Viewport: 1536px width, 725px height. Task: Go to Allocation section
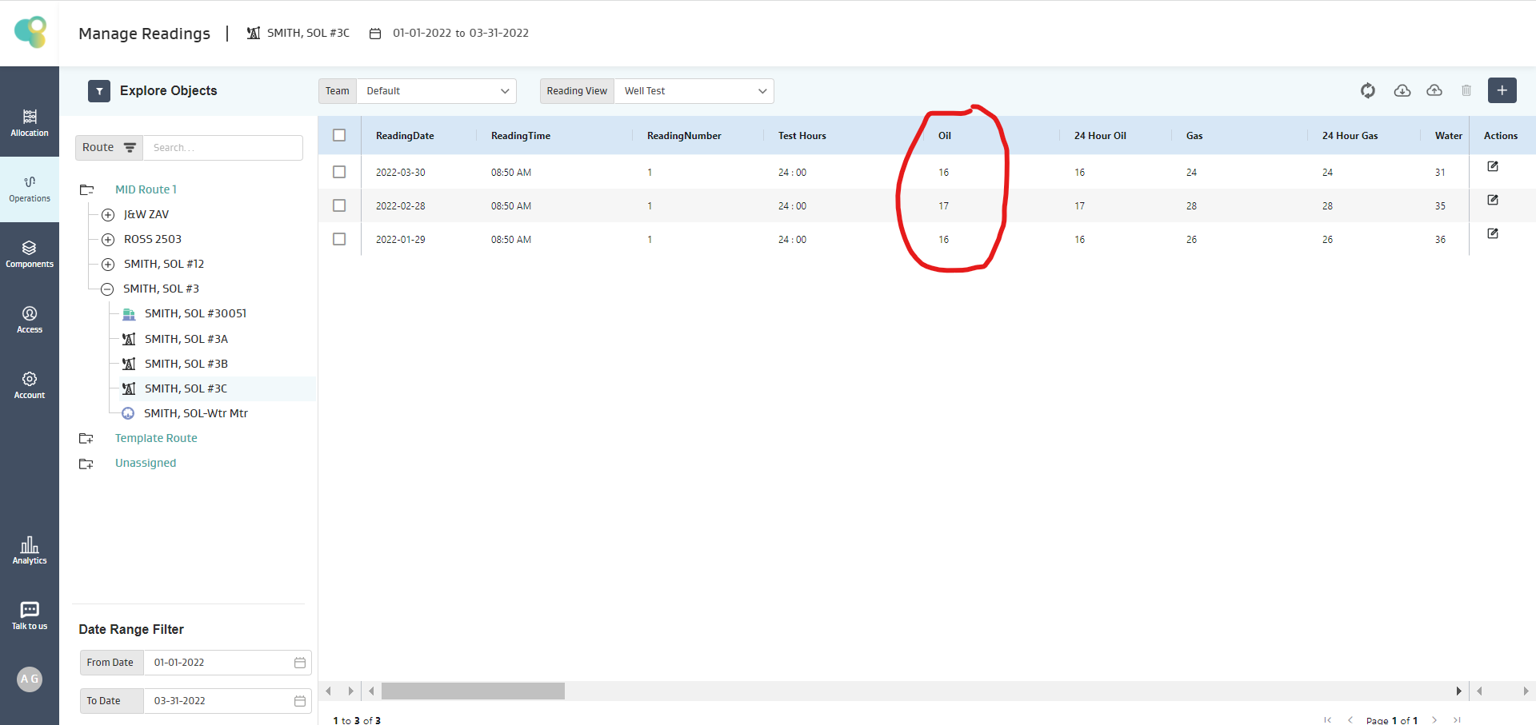coord(30,122)
